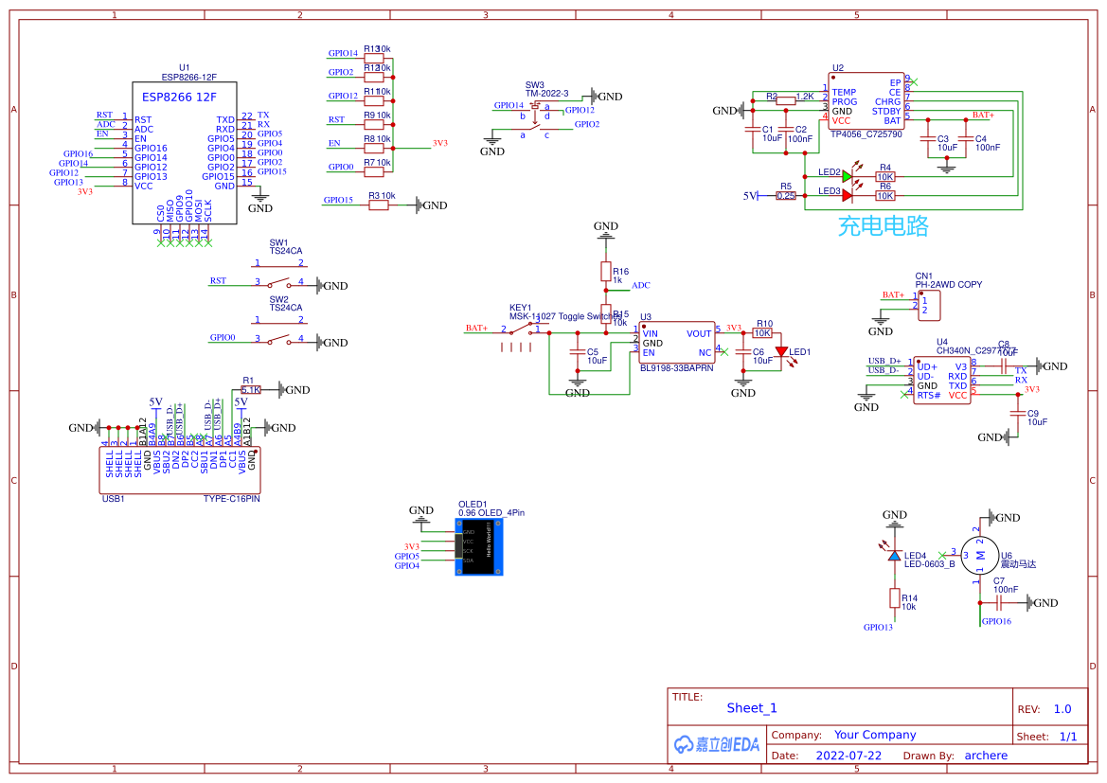Click the 充电电路 heading text
Image resolution: width=1107 pixels, height=783 pixels.
pyautogui.click(x=883, y=226)
